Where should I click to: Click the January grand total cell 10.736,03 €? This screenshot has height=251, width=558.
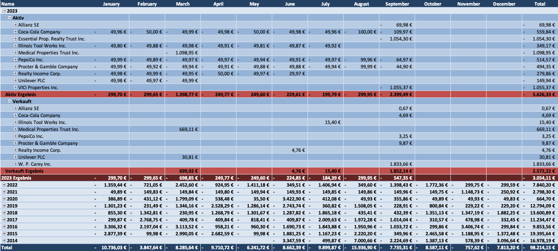pyautogui.click(x=111, y=248)
